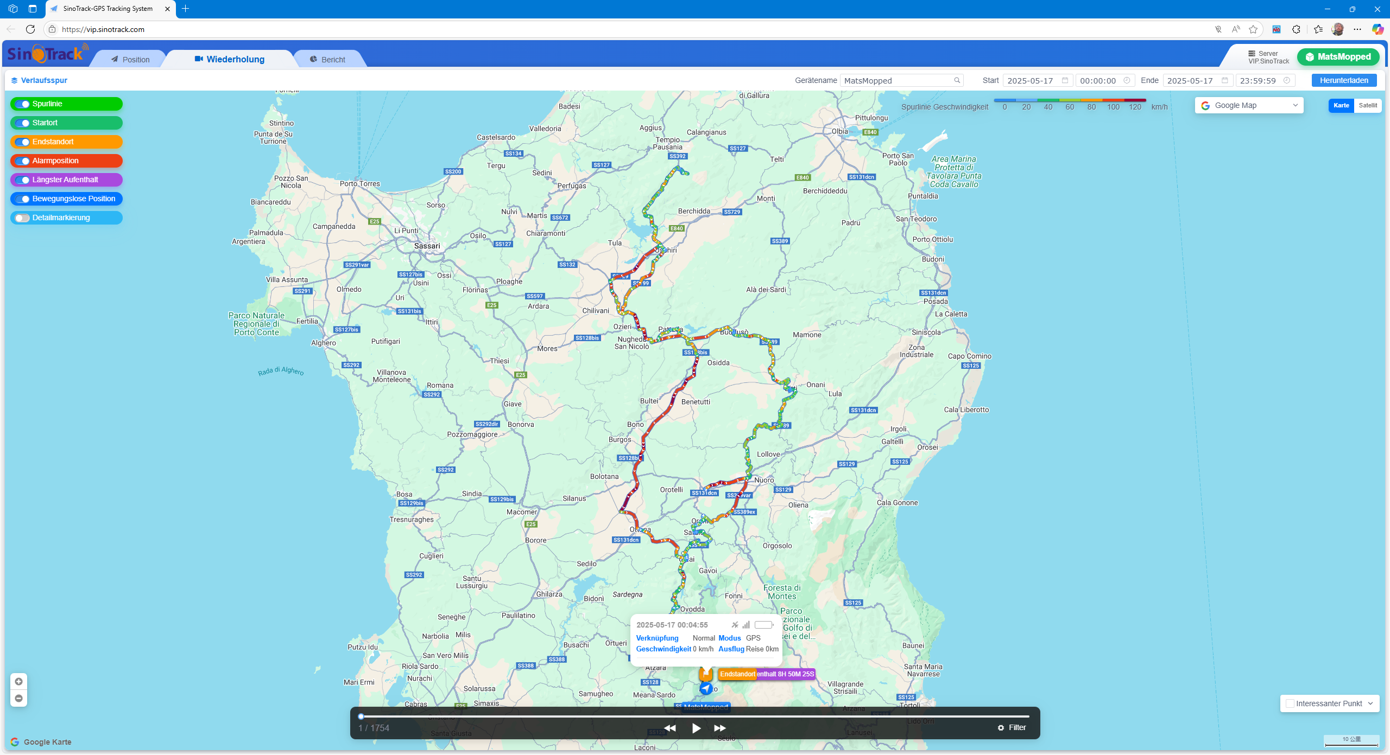Click clock icon of Ende time
The height and width of the screenshot is (755, 1390).
[1286, 80]
